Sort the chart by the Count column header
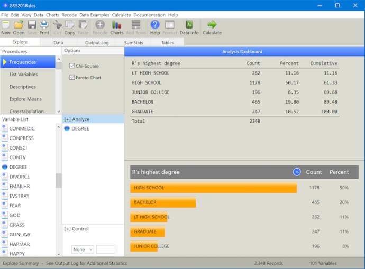Viewport: 365px width, 269px height. [x=314, y=172]
